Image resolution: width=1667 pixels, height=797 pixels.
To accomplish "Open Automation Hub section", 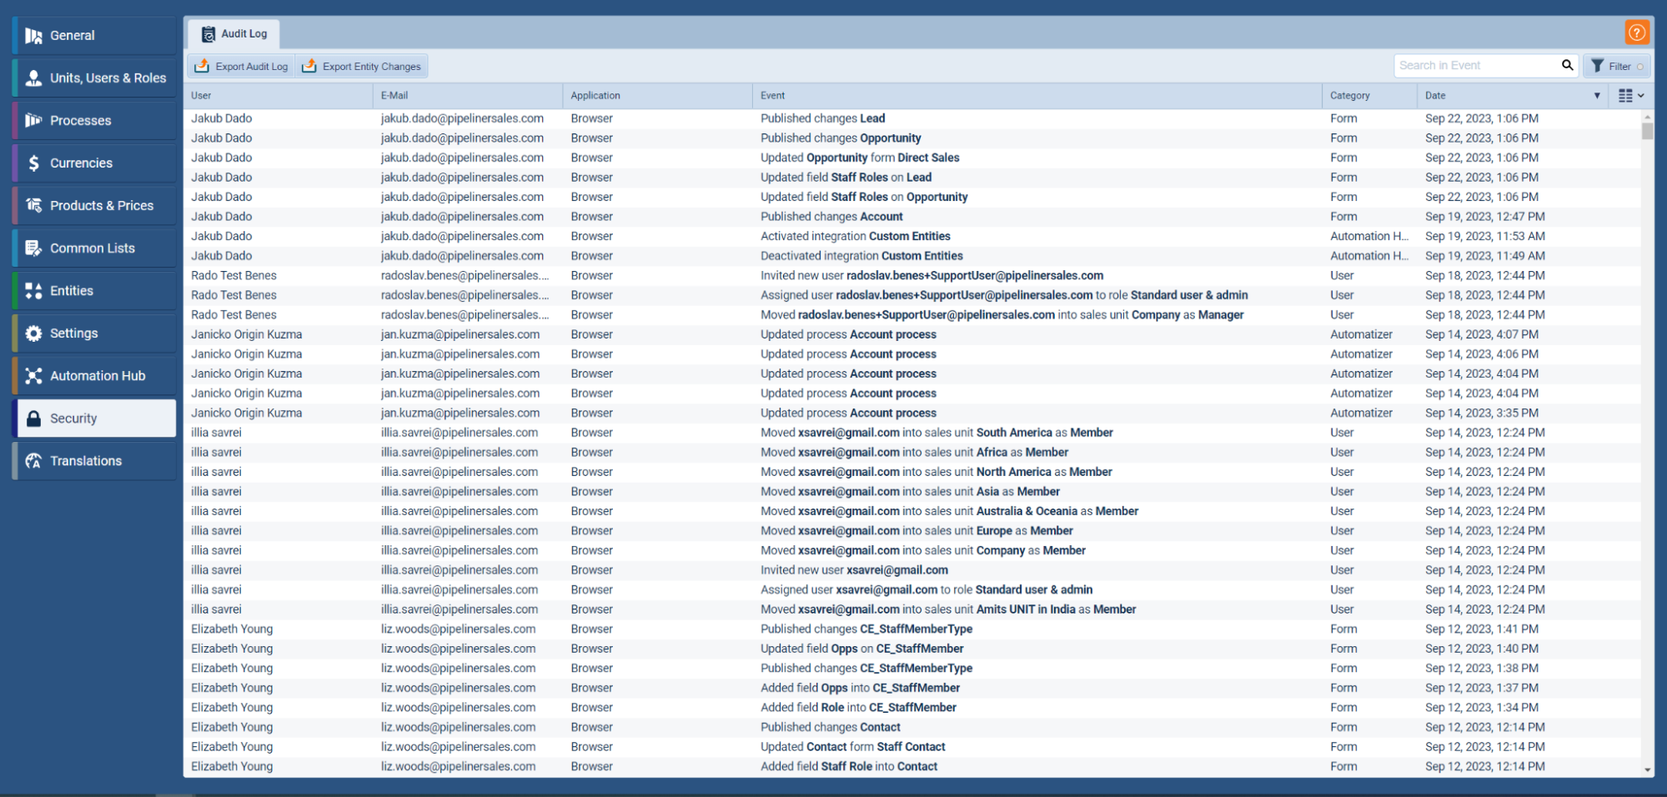I will click(94, 376).
